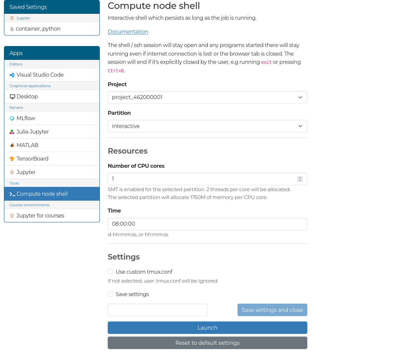Open Desktop via its monitor icon
Screen dimensions: 415x352
(x=12, y=96)
